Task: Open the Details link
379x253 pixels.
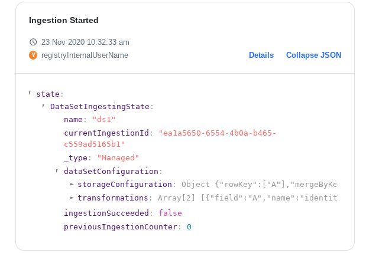Action: [261, 55]
